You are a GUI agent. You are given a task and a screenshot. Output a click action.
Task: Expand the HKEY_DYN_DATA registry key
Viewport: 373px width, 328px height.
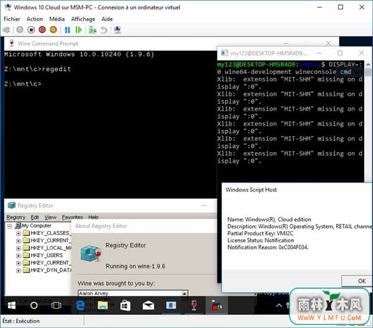pyautogui.click(x=18, y=270)
